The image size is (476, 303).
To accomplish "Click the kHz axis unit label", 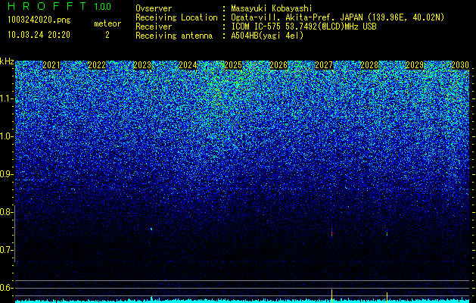I will [x=7, y=61].
